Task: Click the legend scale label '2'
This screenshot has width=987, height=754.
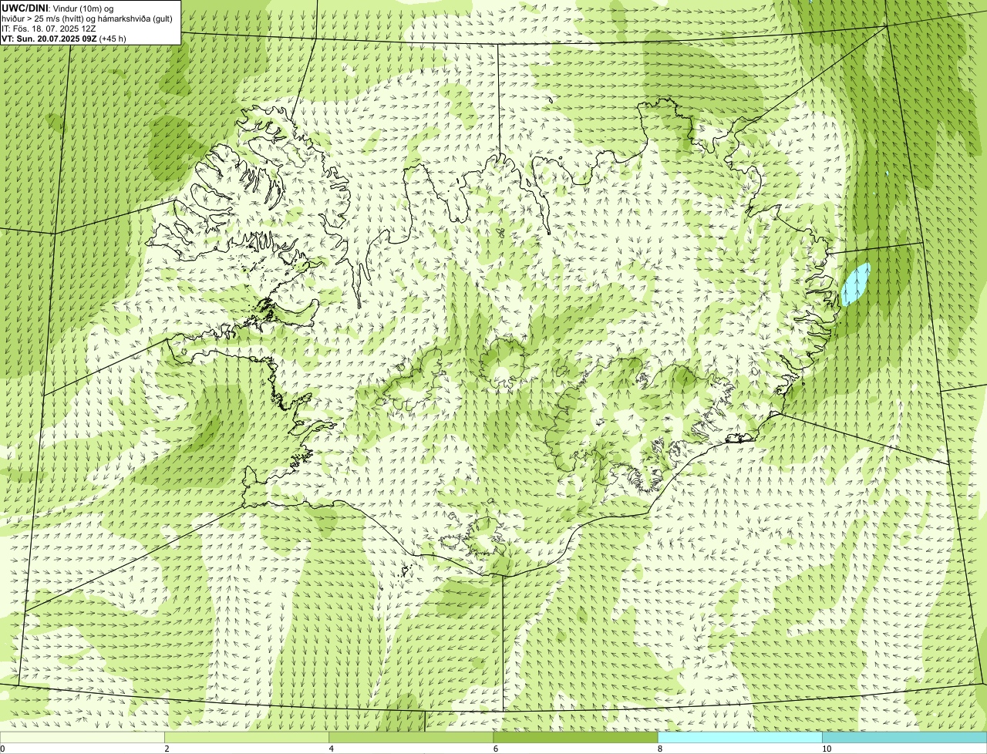Action: 167,749
